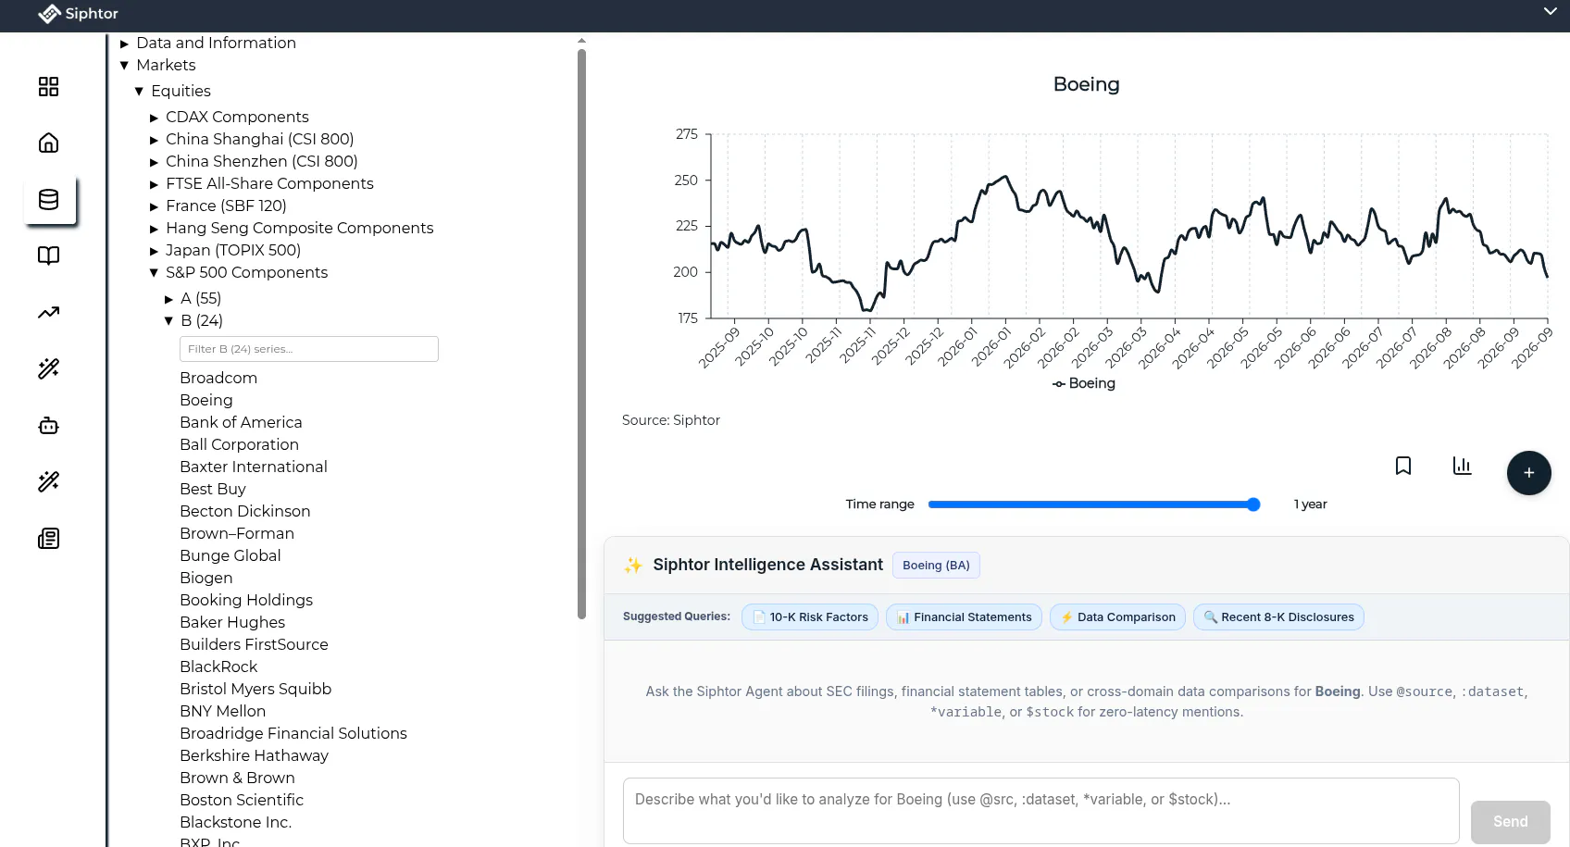1570x847 pixels.
Task: Open the trending chart arrow icon
Action: (48, 313)
